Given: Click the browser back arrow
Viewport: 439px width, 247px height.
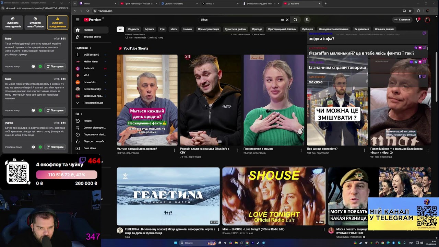Looking at the screenshot, I should pos(75,11).
